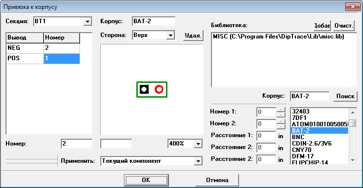Image resolution: width=363 pixels, height=188 pixels.
Task: Increase Номер 1 with up stepper arrow
Action: point(281,110)
